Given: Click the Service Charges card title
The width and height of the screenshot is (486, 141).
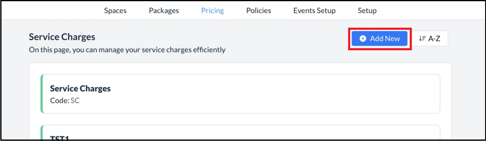Looking at the screenshot, I should [80, 89].
